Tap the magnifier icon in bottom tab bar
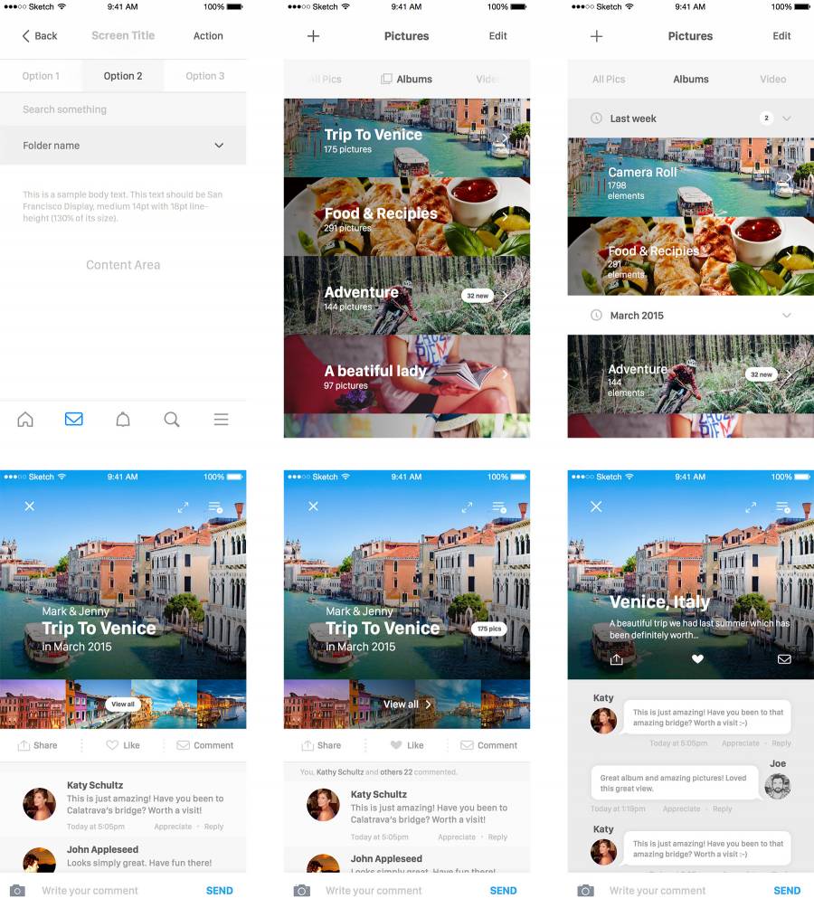The height and width of the screenshot is (908, 814). tap(172, 420)
